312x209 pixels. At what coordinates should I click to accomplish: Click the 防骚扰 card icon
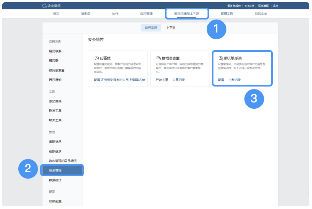coord(97,58)
